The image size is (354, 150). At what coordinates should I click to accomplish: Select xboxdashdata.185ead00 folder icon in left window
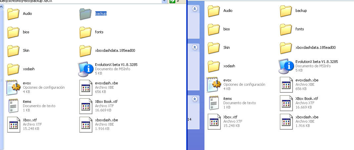point(85,50)
